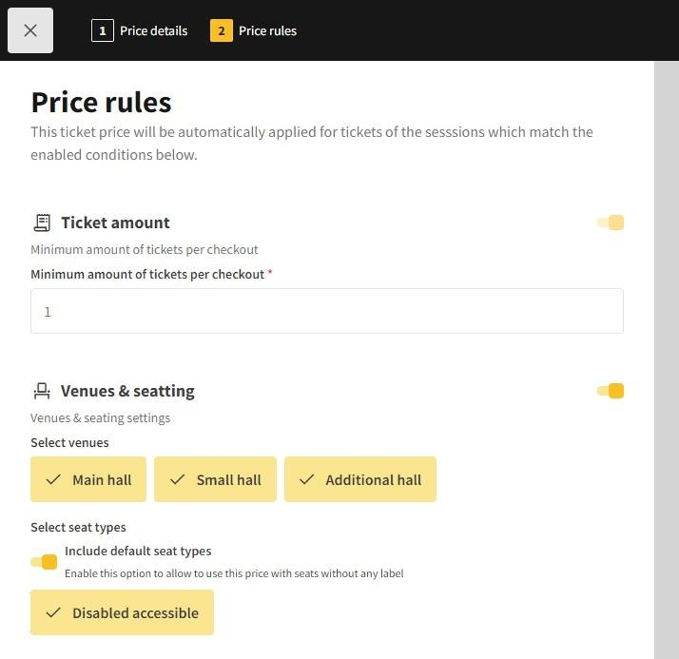This screenshot has width=679, height=659.
Task: Close the price editor with the X button
Action: click(30, 30)
